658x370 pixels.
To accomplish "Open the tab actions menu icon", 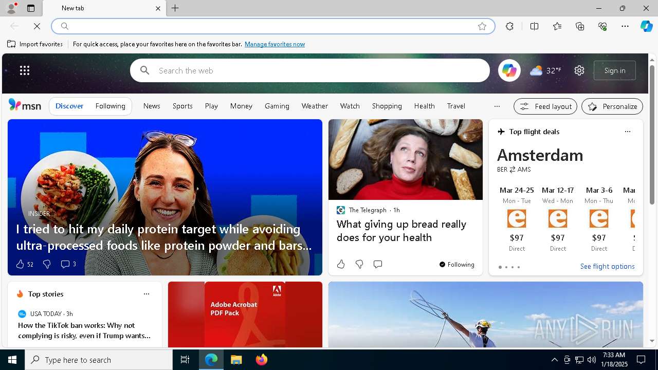I will click(x=31, y=8).
